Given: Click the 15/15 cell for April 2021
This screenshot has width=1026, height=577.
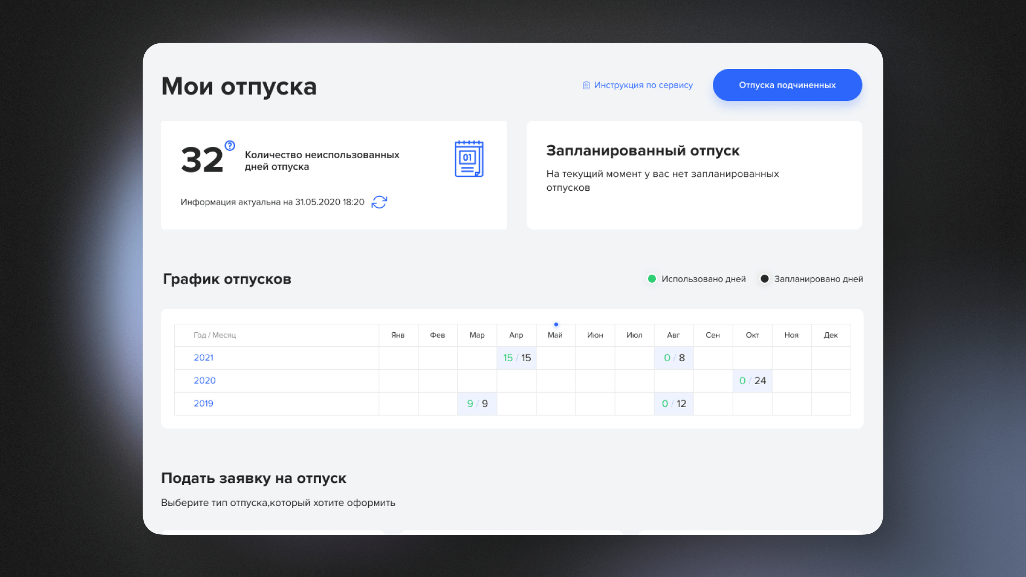Looking at the screenshot, I should [x=516, y=357].
